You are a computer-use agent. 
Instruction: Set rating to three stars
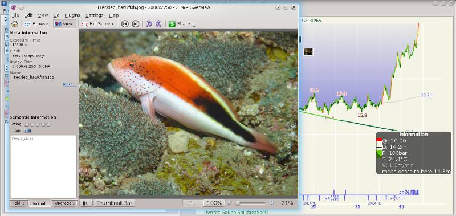[38, 124]
